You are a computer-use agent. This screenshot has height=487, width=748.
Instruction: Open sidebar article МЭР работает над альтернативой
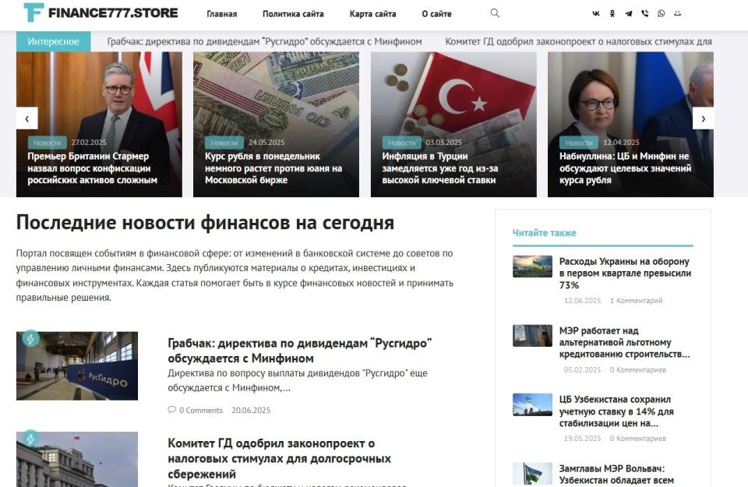tap(624, 343)
